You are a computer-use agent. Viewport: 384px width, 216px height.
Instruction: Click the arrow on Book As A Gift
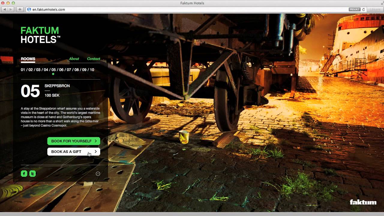tap(96, 151)
